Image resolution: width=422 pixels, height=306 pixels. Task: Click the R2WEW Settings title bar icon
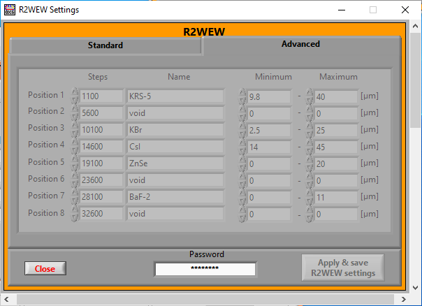[x=10, y=10]
